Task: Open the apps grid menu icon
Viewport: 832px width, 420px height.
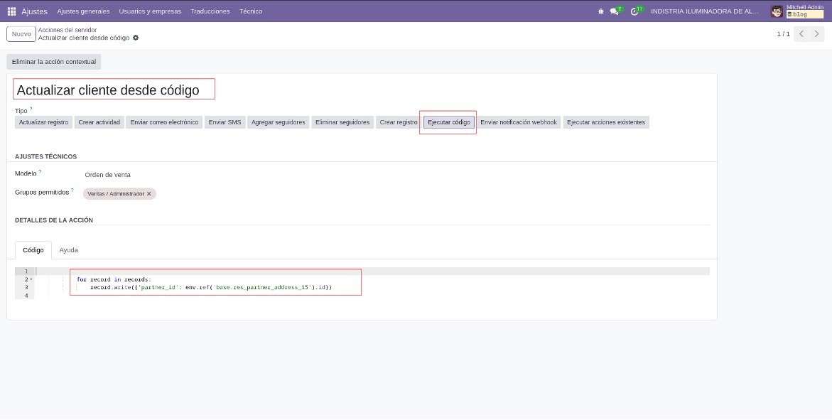Action: tap(11, 11)
